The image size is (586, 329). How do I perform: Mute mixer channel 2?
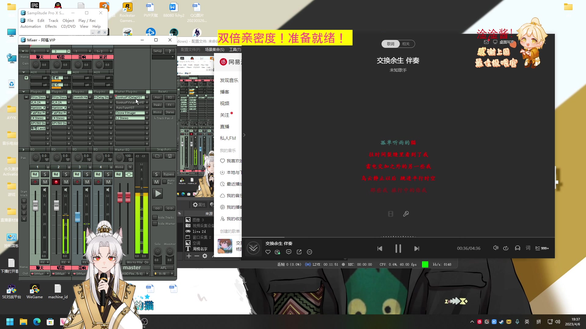click(x=66, y=182)
